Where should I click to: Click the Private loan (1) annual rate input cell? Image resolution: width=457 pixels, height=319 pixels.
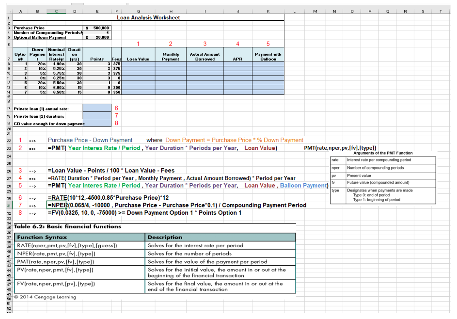[x=97, y=108]
